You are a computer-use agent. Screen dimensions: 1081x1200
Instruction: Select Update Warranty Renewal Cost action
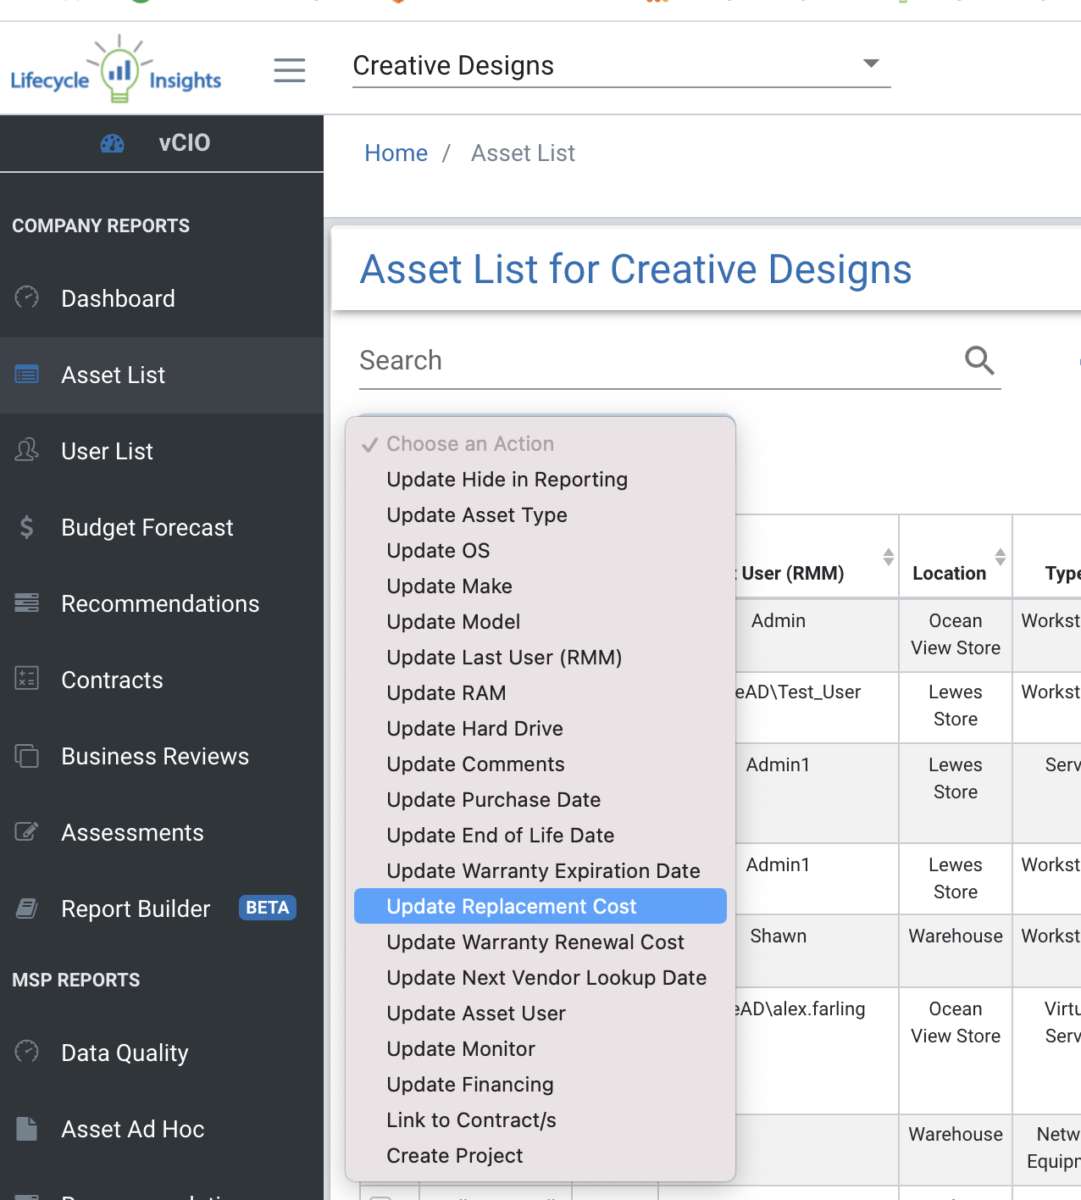pyautogui.click(x=540, y=942)
